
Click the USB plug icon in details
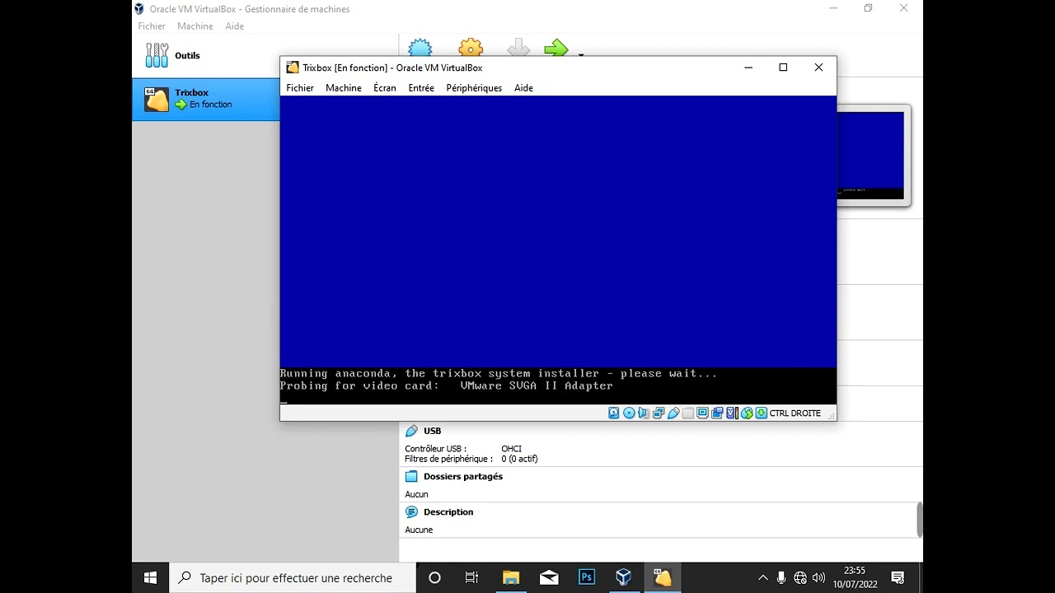tap(411, 431)
